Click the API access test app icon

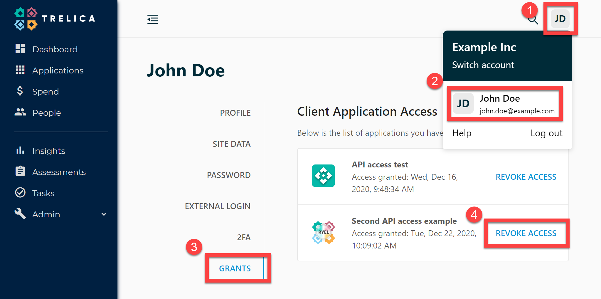pos(323,176)
